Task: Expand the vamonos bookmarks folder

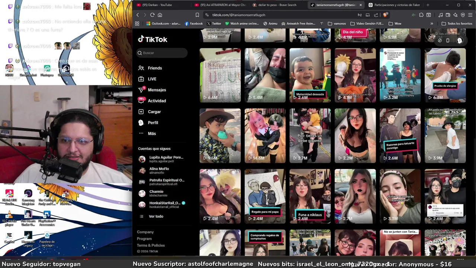Action: [x=337, y=23]
